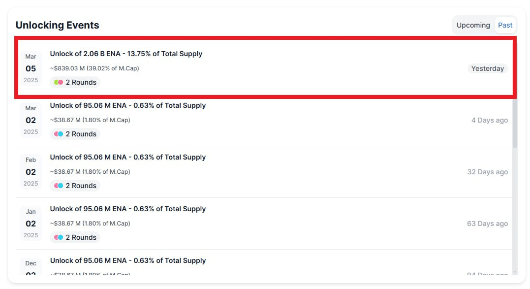Image resolution: width=530 pixels, height=289 pixels.
Task: Select the Jan 02 2025 date tile
Action: (x=31, y=224)
